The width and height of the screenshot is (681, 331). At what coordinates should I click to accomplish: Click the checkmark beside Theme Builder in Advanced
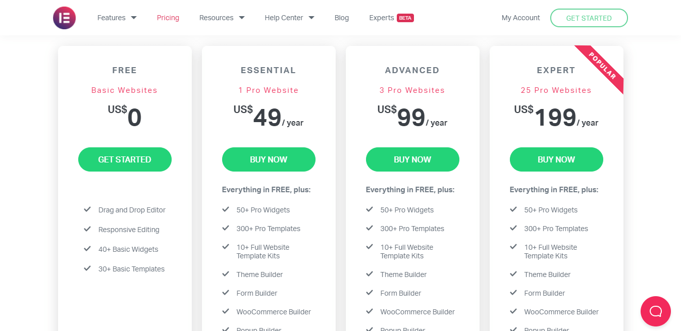[x=370, y=273]
